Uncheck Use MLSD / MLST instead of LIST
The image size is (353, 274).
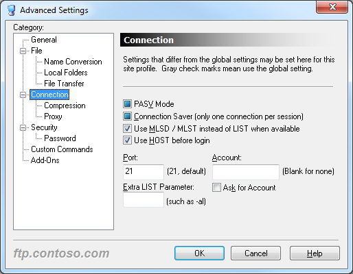pyautogui.click(x=127, y=128)
